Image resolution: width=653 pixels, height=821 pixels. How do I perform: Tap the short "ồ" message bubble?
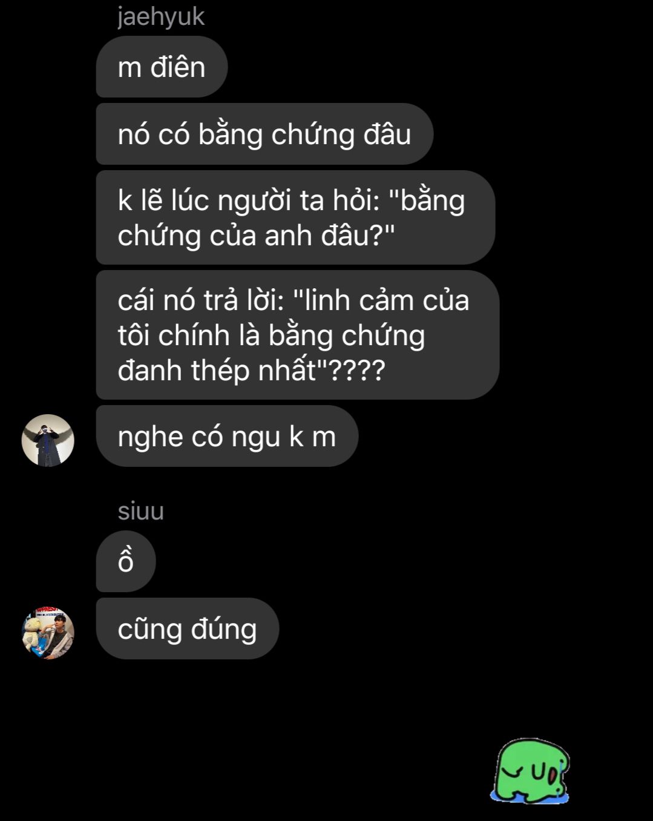126,561
